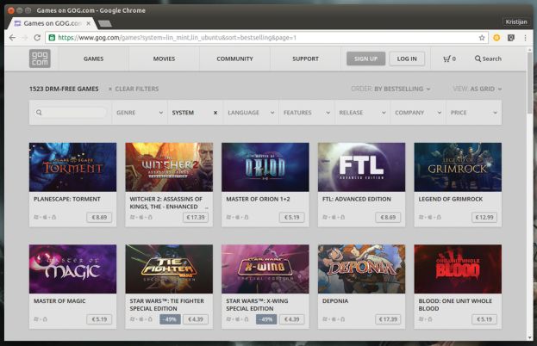Screen dimensions: 537x346
Task: Open the Language filter dropdown
Action: 250,113
